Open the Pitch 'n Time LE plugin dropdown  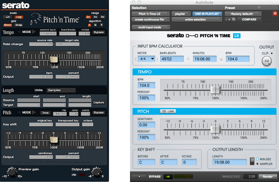[x=150, y=14]
